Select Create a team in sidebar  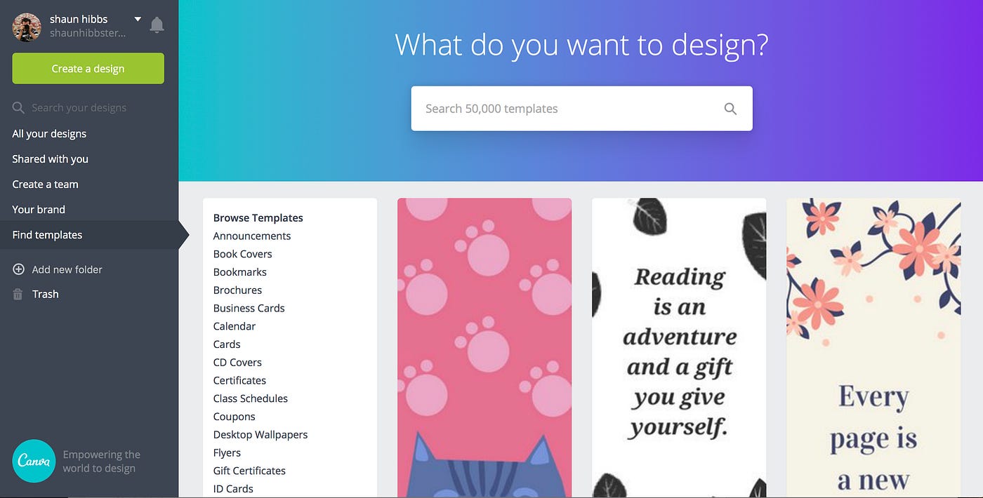coord(45,184)
